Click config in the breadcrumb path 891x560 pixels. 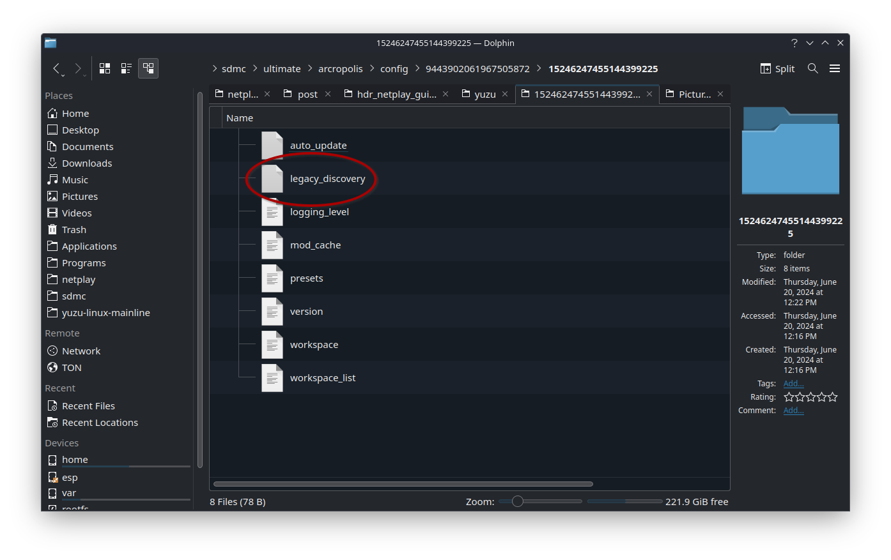394,69
